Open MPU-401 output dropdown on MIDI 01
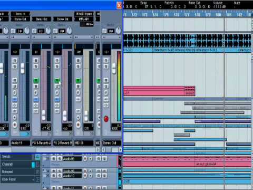 click(84, 19)
